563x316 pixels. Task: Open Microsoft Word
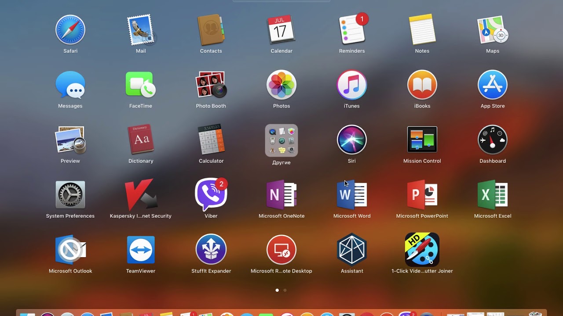pos(352,195)
